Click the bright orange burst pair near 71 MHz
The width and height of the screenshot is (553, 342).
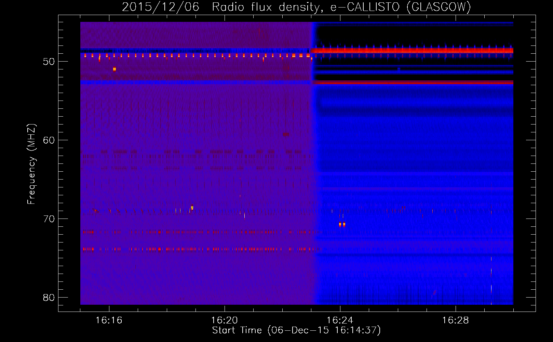tap(342, 224)
